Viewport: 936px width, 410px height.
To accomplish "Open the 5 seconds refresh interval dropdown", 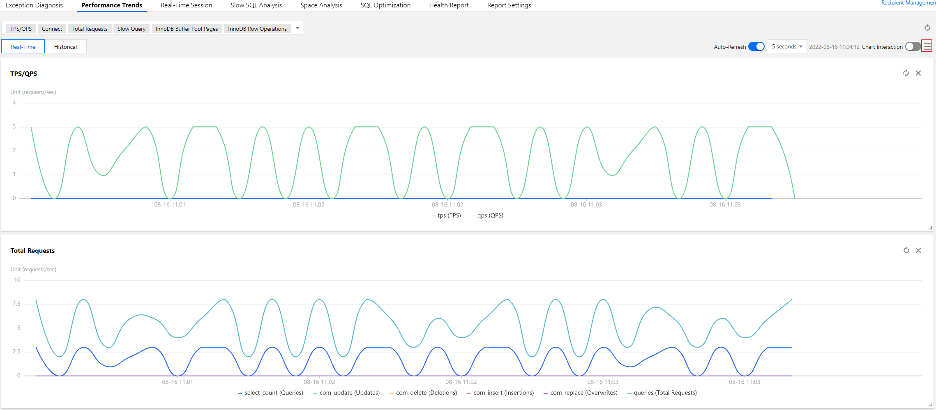I will point(786,46).
